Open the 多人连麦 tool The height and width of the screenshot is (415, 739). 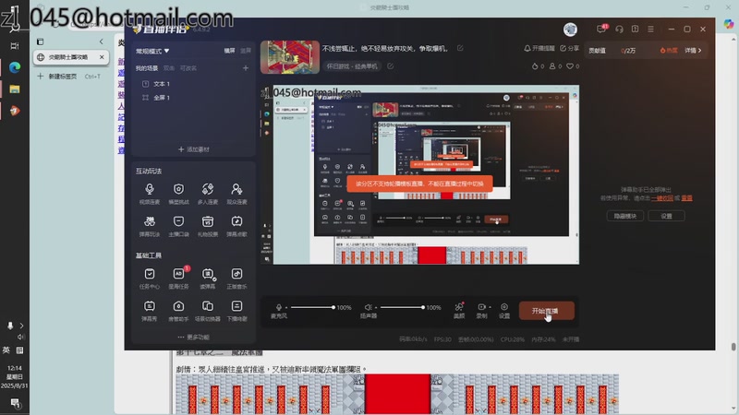207,194
